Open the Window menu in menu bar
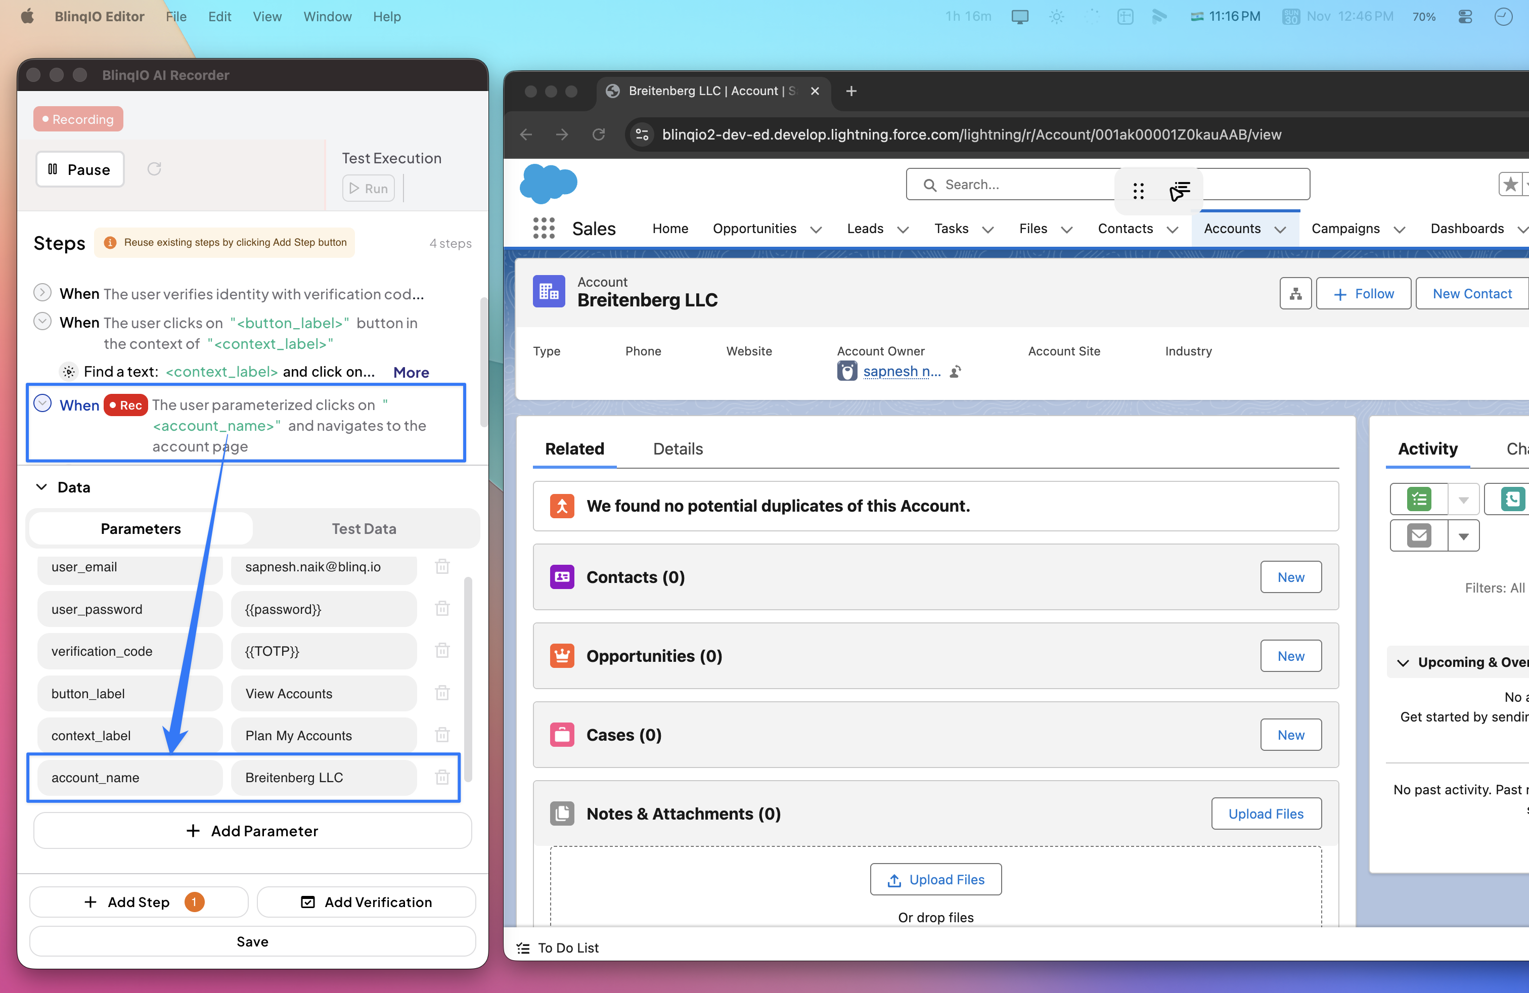Screen dimensions: 1529x993 pyautogui.click(x=327, y=16)
